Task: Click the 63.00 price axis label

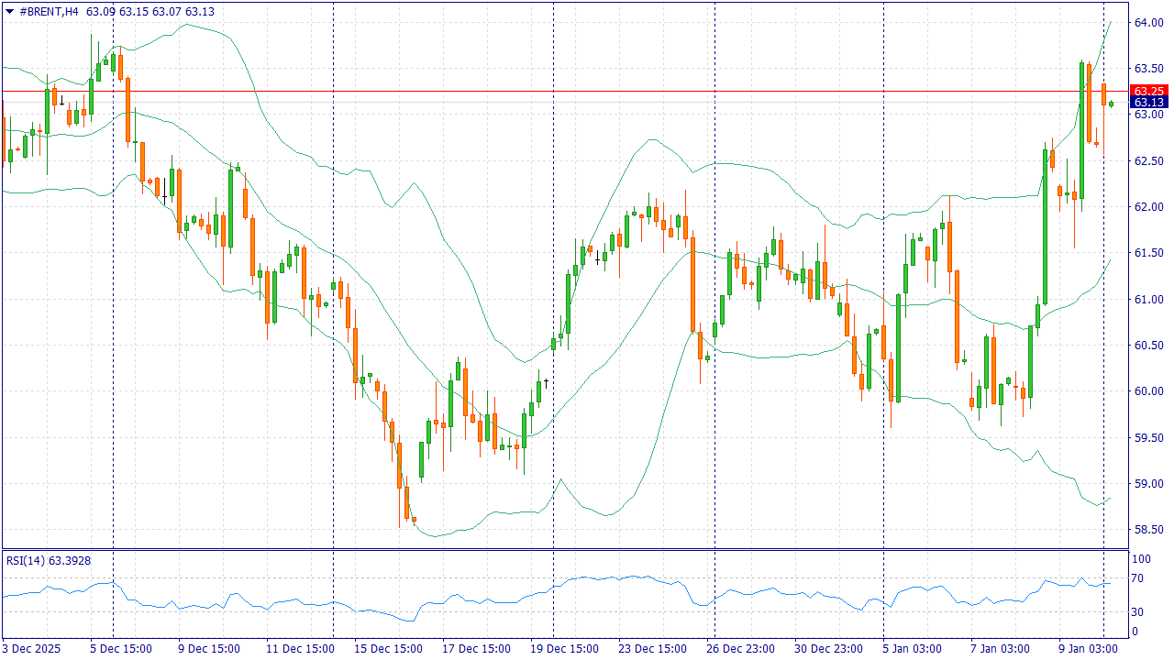Action: (1149, 115)
